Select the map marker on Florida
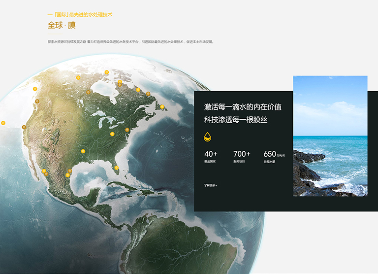Screen dimensions: 378x274 tap(117, 168)
